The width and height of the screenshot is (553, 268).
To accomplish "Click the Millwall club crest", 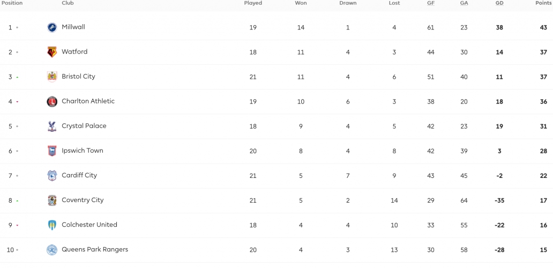I will 52,27.
